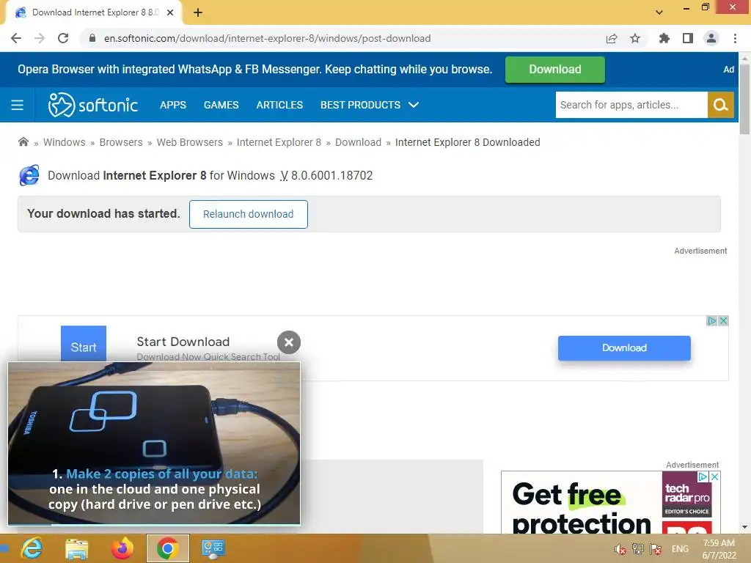
Task: Click the ENG language indicator
Action: tap(680, 549)
